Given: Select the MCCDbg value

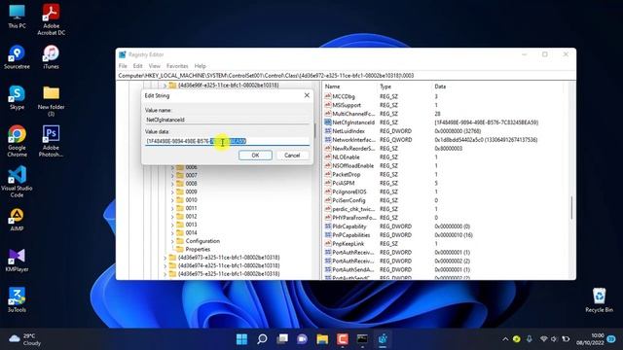Looking at the screenshot, I should [x=344, y=96].
